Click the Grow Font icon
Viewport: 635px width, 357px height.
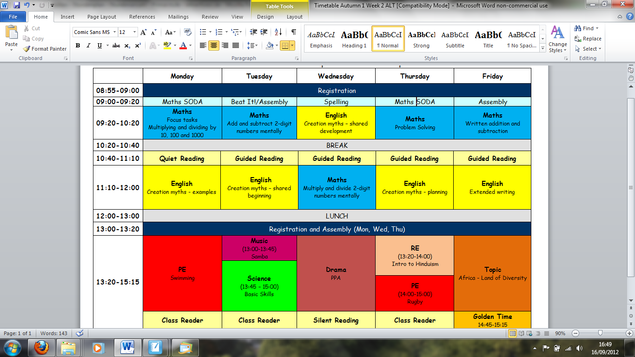tap(143, 32)
